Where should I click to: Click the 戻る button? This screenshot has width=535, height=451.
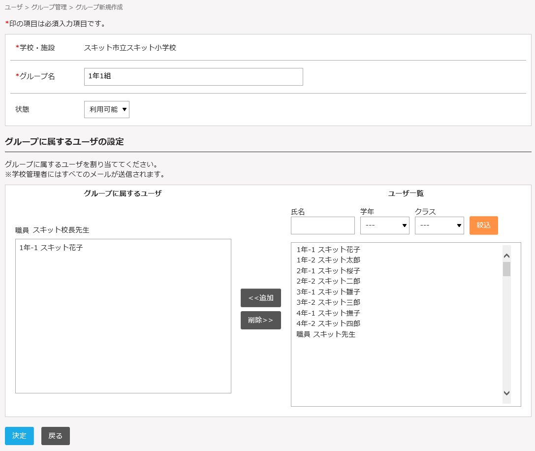tap(55, 436)
